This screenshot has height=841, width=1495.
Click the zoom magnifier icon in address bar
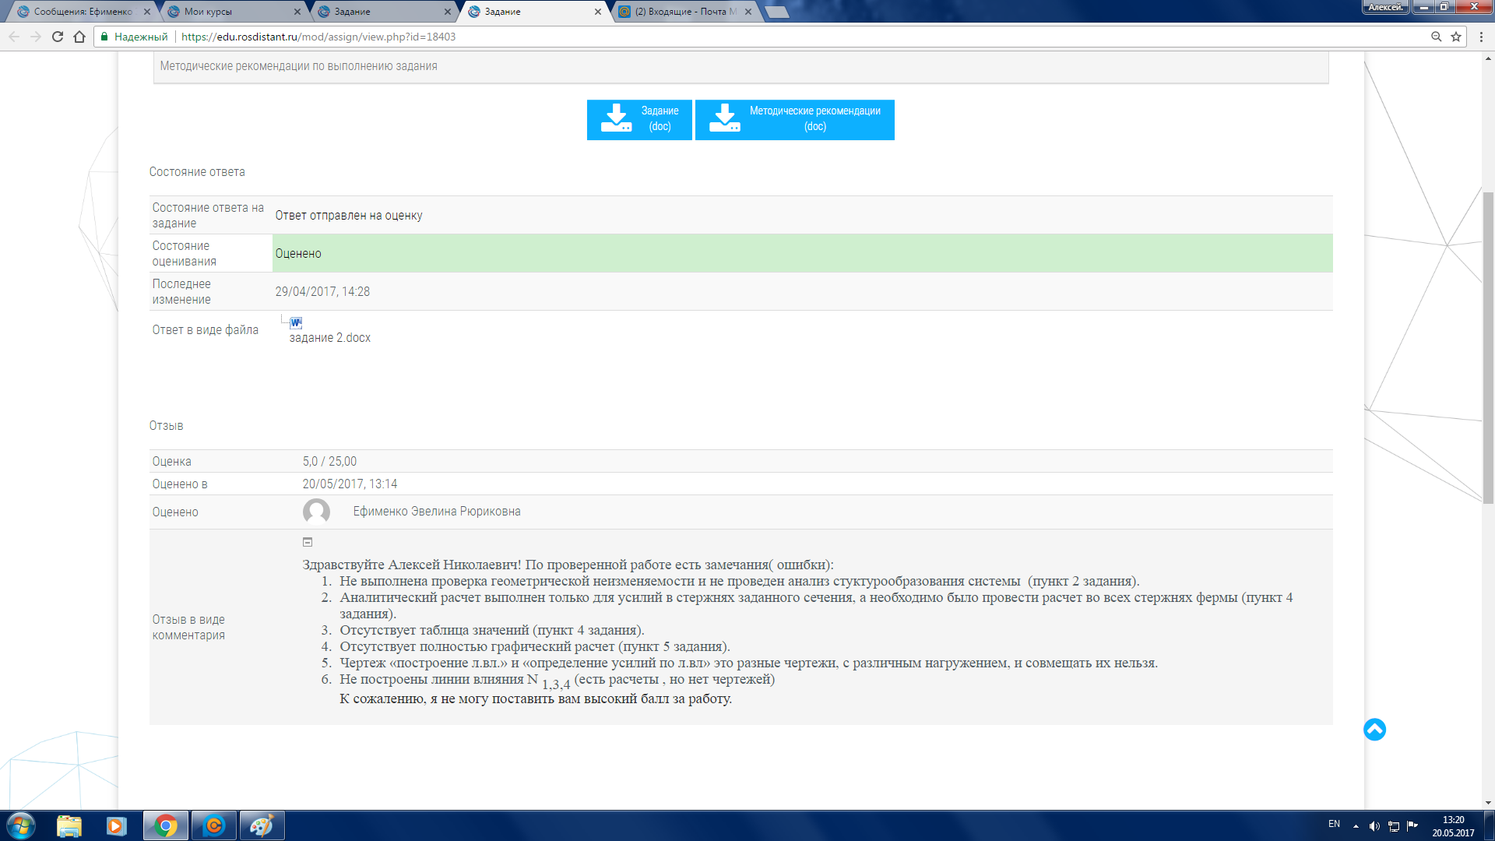pyautogui.click(x=1436, y=37)
